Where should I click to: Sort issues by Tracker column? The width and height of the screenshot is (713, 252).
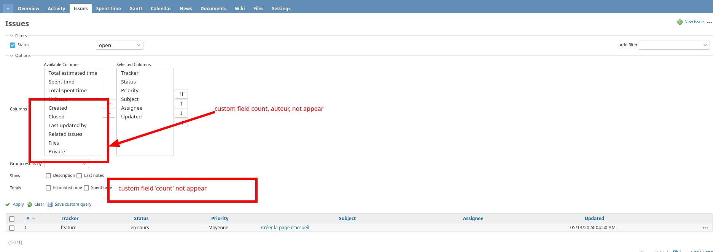click(x=70, y=219)
